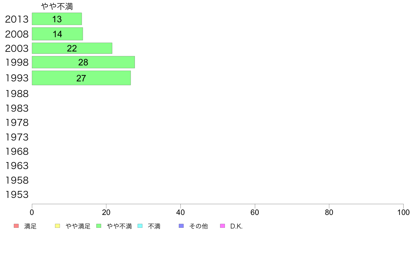Click the cyan 不満 legend swatch
This screenshot has height=256, width=413.
(x=140, y=226)
